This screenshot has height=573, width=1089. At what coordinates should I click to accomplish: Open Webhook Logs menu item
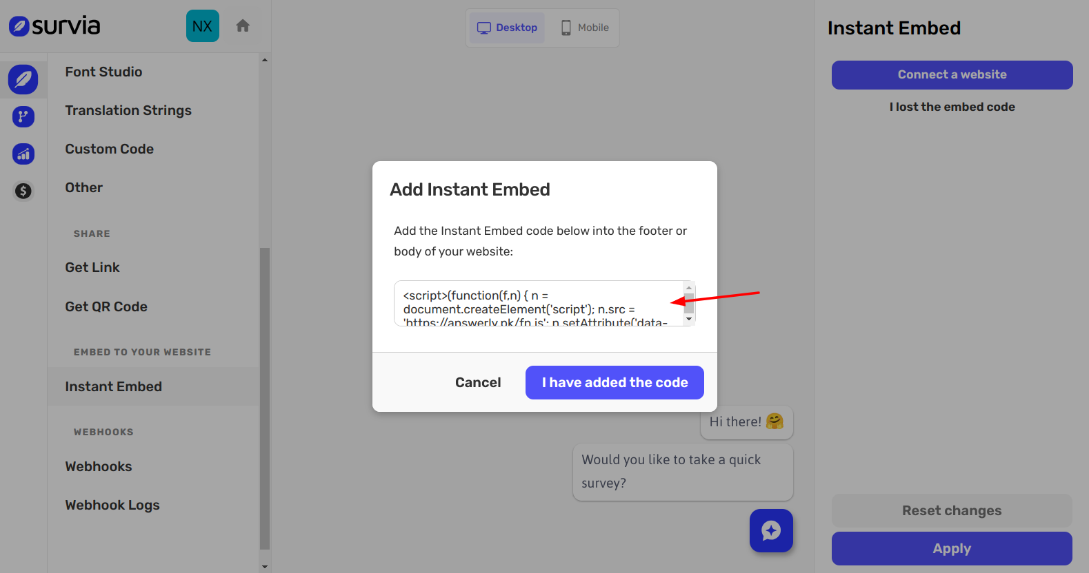tap(112, 505)
